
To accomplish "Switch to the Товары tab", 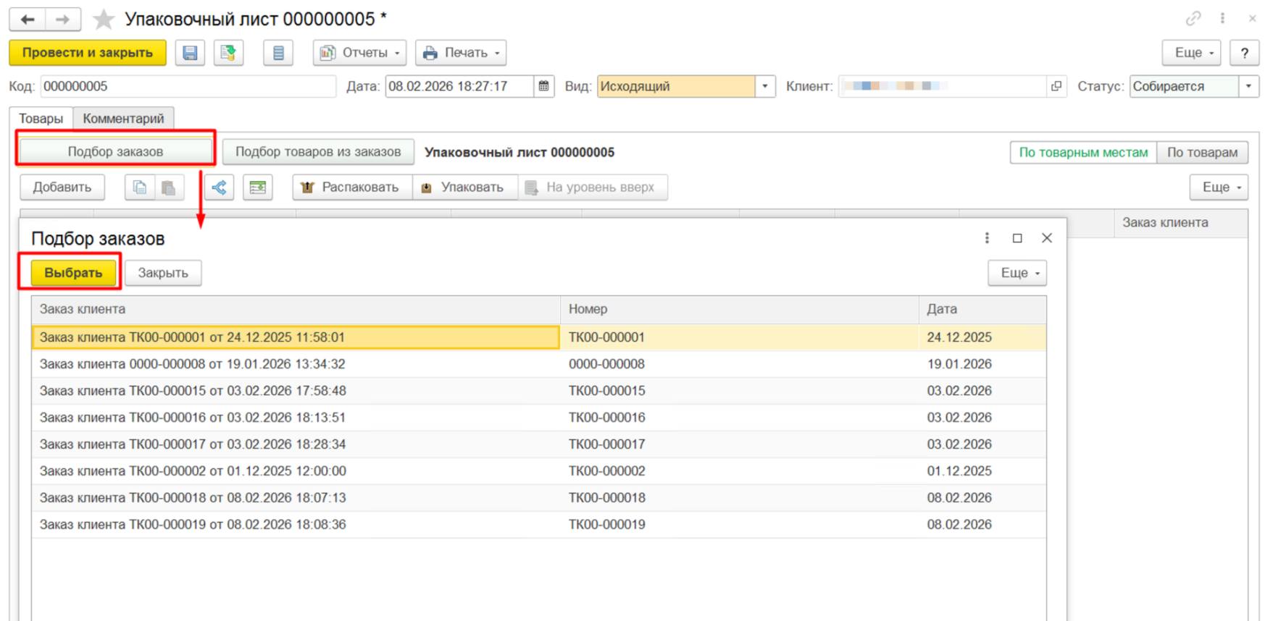I will [x=41, y=119].
